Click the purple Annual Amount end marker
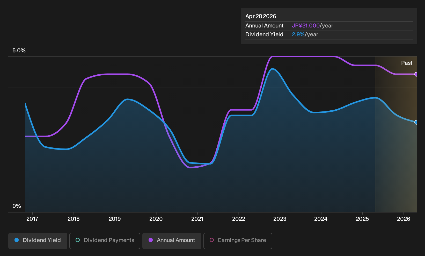Image resolution: width=425 pixels, height=256 pixels. click(x=416, y=74)
